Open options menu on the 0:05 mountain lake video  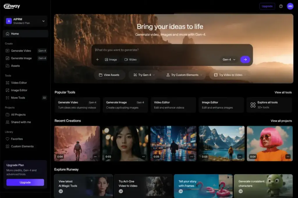tap(240, 157)
